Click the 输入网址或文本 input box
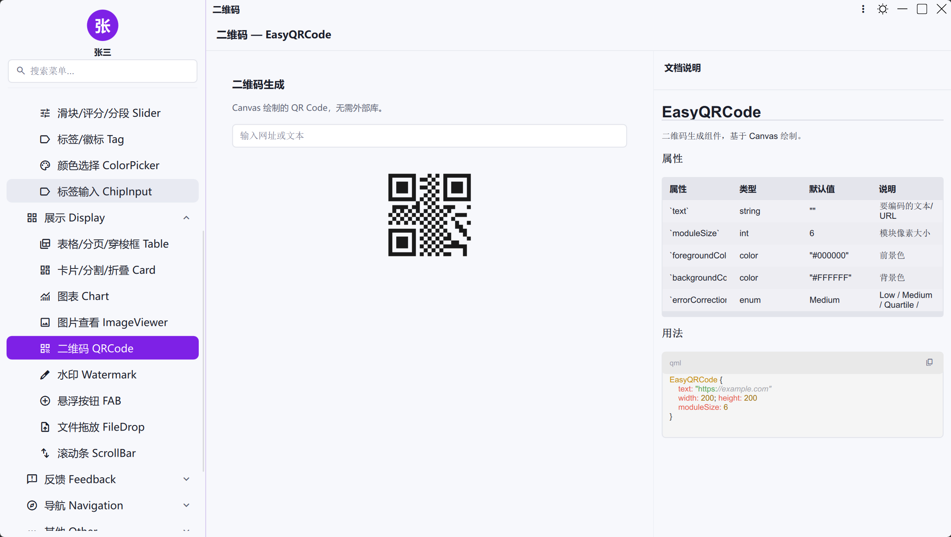Screen dimensions: 951x537 click(429, 136)
